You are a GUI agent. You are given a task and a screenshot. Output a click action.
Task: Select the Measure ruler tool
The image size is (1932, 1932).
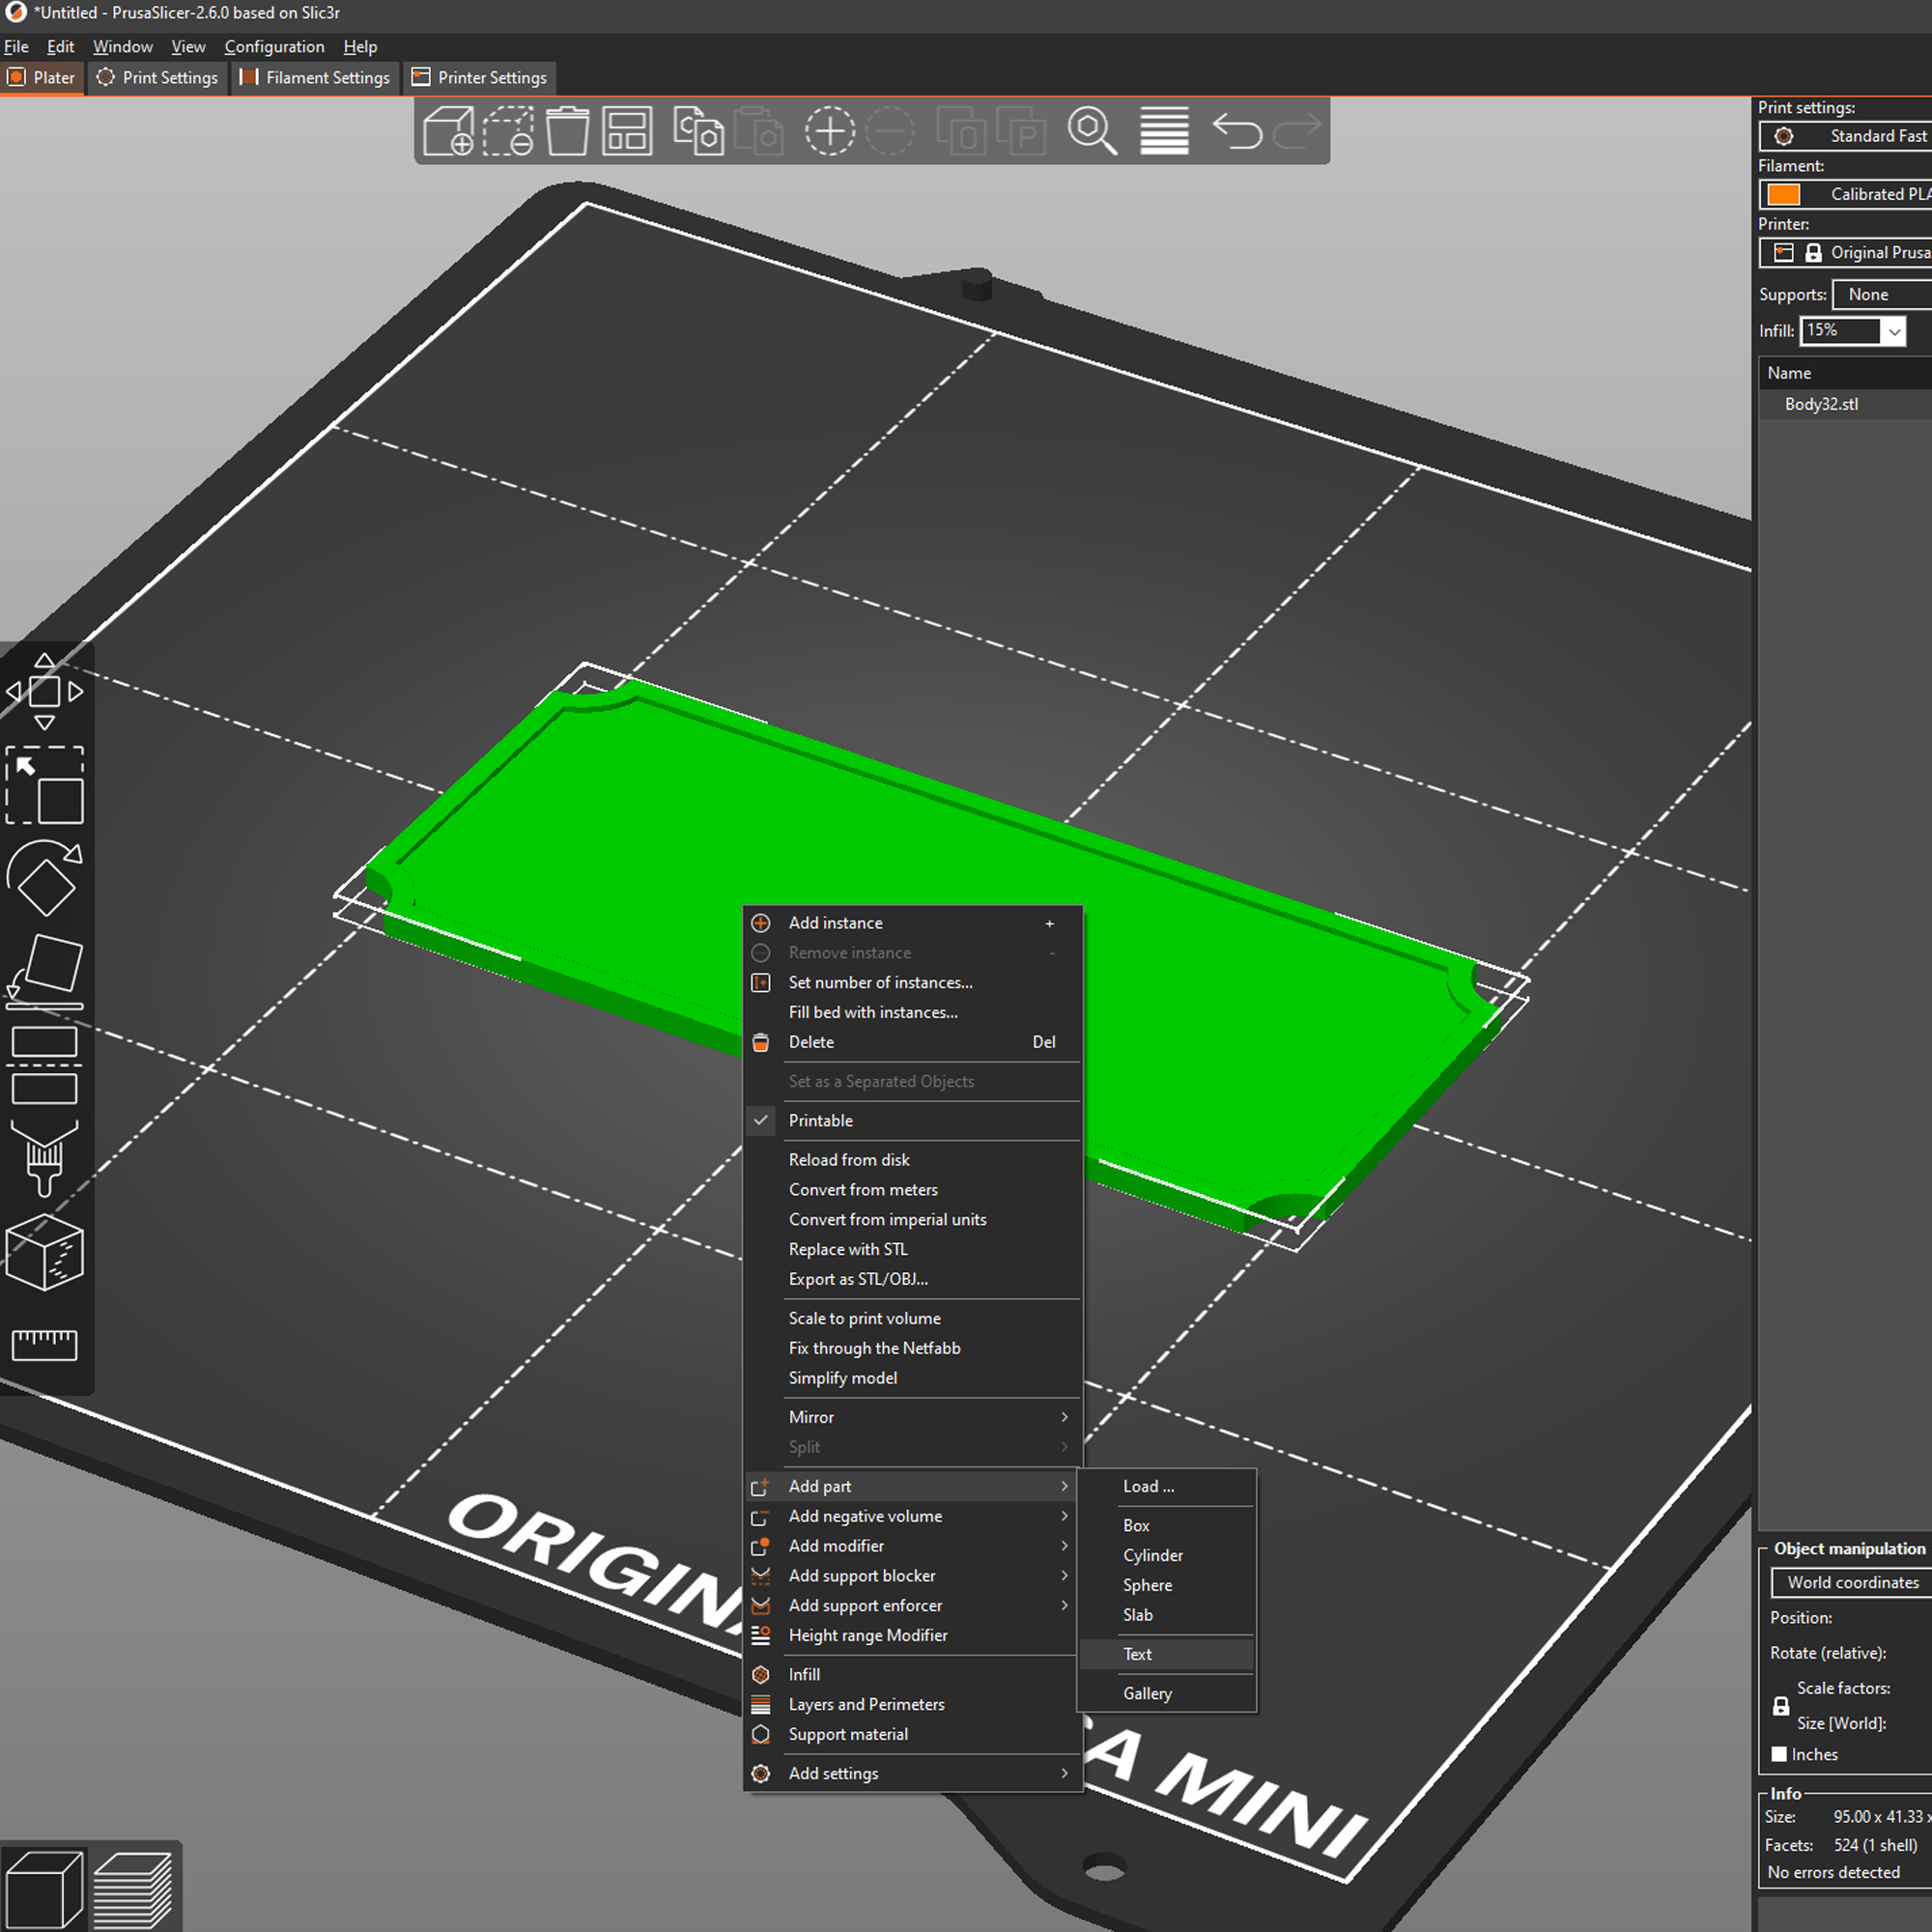pyautogui.click(x=45, y=1345)
